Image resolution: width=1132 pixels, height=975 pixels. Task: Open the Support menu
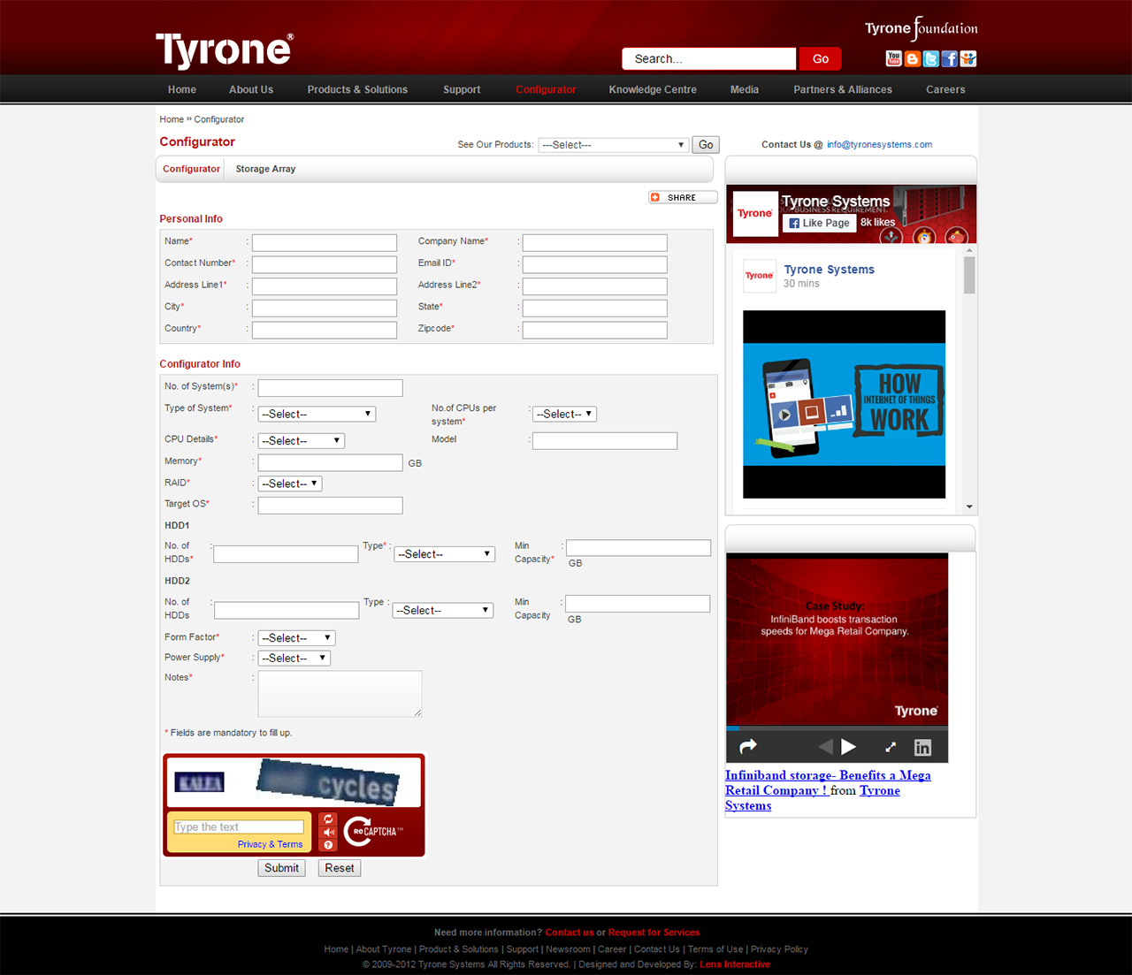pos(462,89)
